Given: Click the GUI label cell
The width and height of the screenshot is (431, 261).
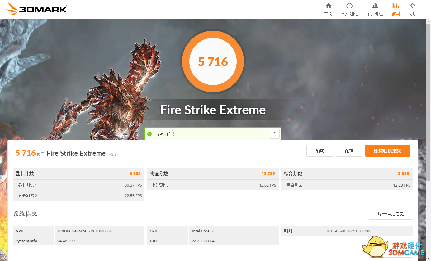Looking at the screenshot, I should tap(168, 241).
